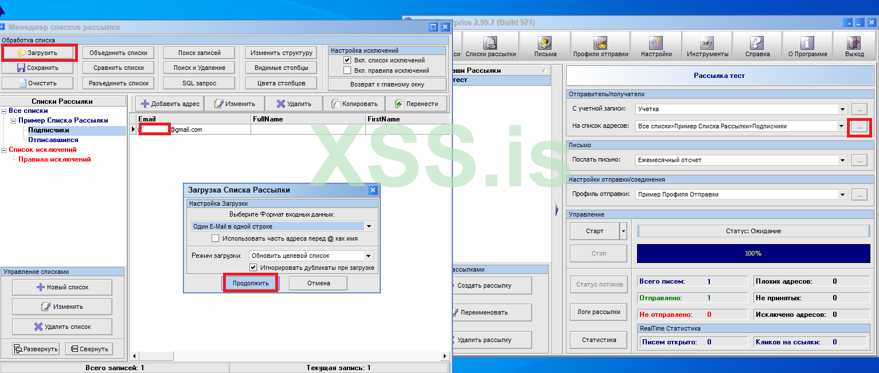This screenshot has height=373, width=879.
Task: Open the На список адресов dropdown
Action: (842, 126)
